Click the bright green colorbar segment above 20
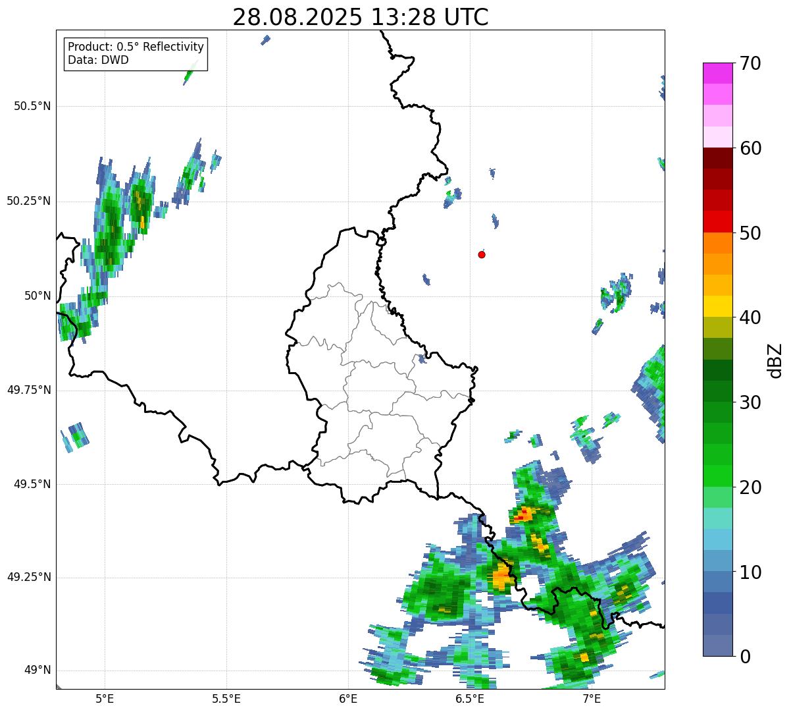 [x=718, y=476]
